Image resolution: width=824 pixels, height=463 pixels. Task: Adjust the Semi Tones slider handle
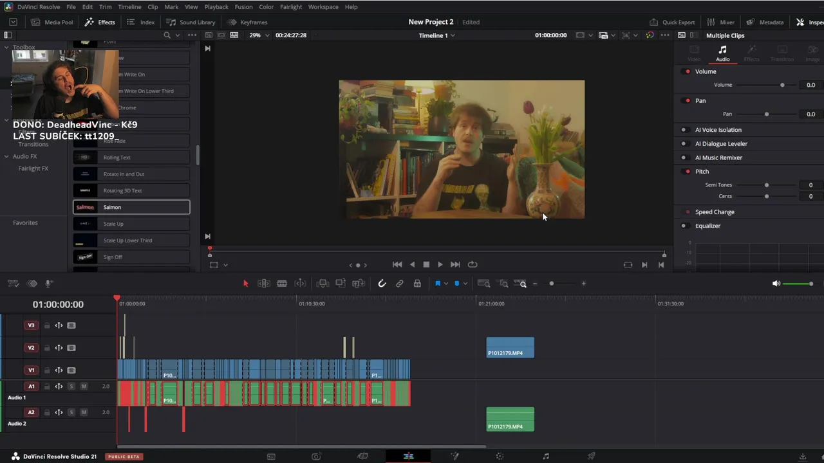(767, 185)
